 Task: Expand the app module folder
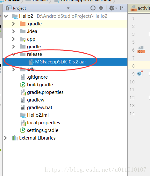pyautogui.click(x=13, y=39)
